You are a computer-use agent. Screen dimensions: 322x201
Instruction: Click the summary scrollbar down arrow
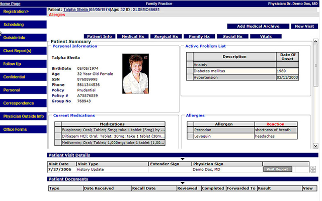tap(315, 146)
